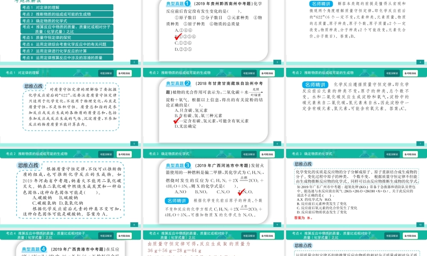Screen dimensions: 427x256
Task: Click the 名师精讲 badge below 典型真题② question
Action: pos(315,84)
